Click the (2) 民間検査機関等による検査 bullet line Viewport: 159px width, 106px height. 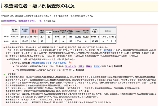click(50, 70)
